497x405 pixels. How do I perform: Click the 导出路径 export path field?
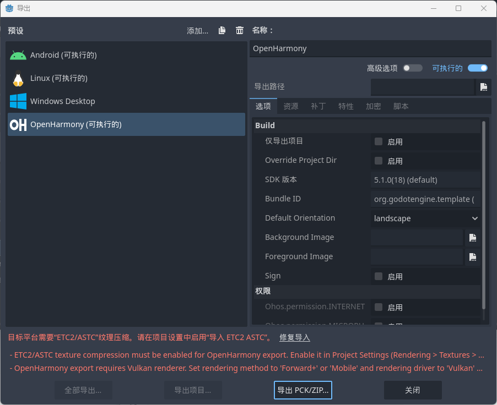(423, 87)
